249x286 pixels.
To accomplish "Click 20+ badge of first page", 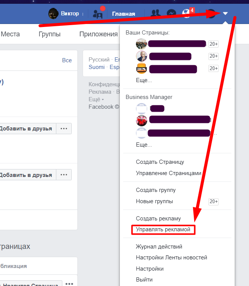I will tap(214, 44).
